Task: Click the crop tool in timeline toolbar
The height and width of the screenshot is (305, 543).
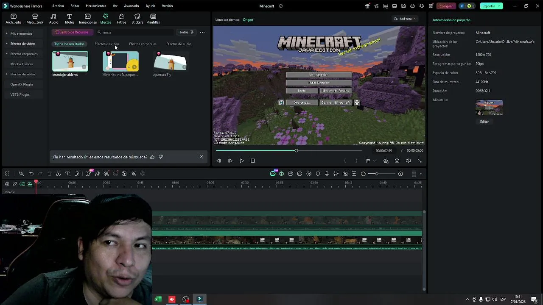Action: 77,174
